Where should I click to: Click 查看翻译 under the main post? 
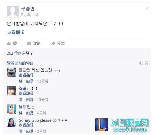pyautogui.click(x=16, y=32)
